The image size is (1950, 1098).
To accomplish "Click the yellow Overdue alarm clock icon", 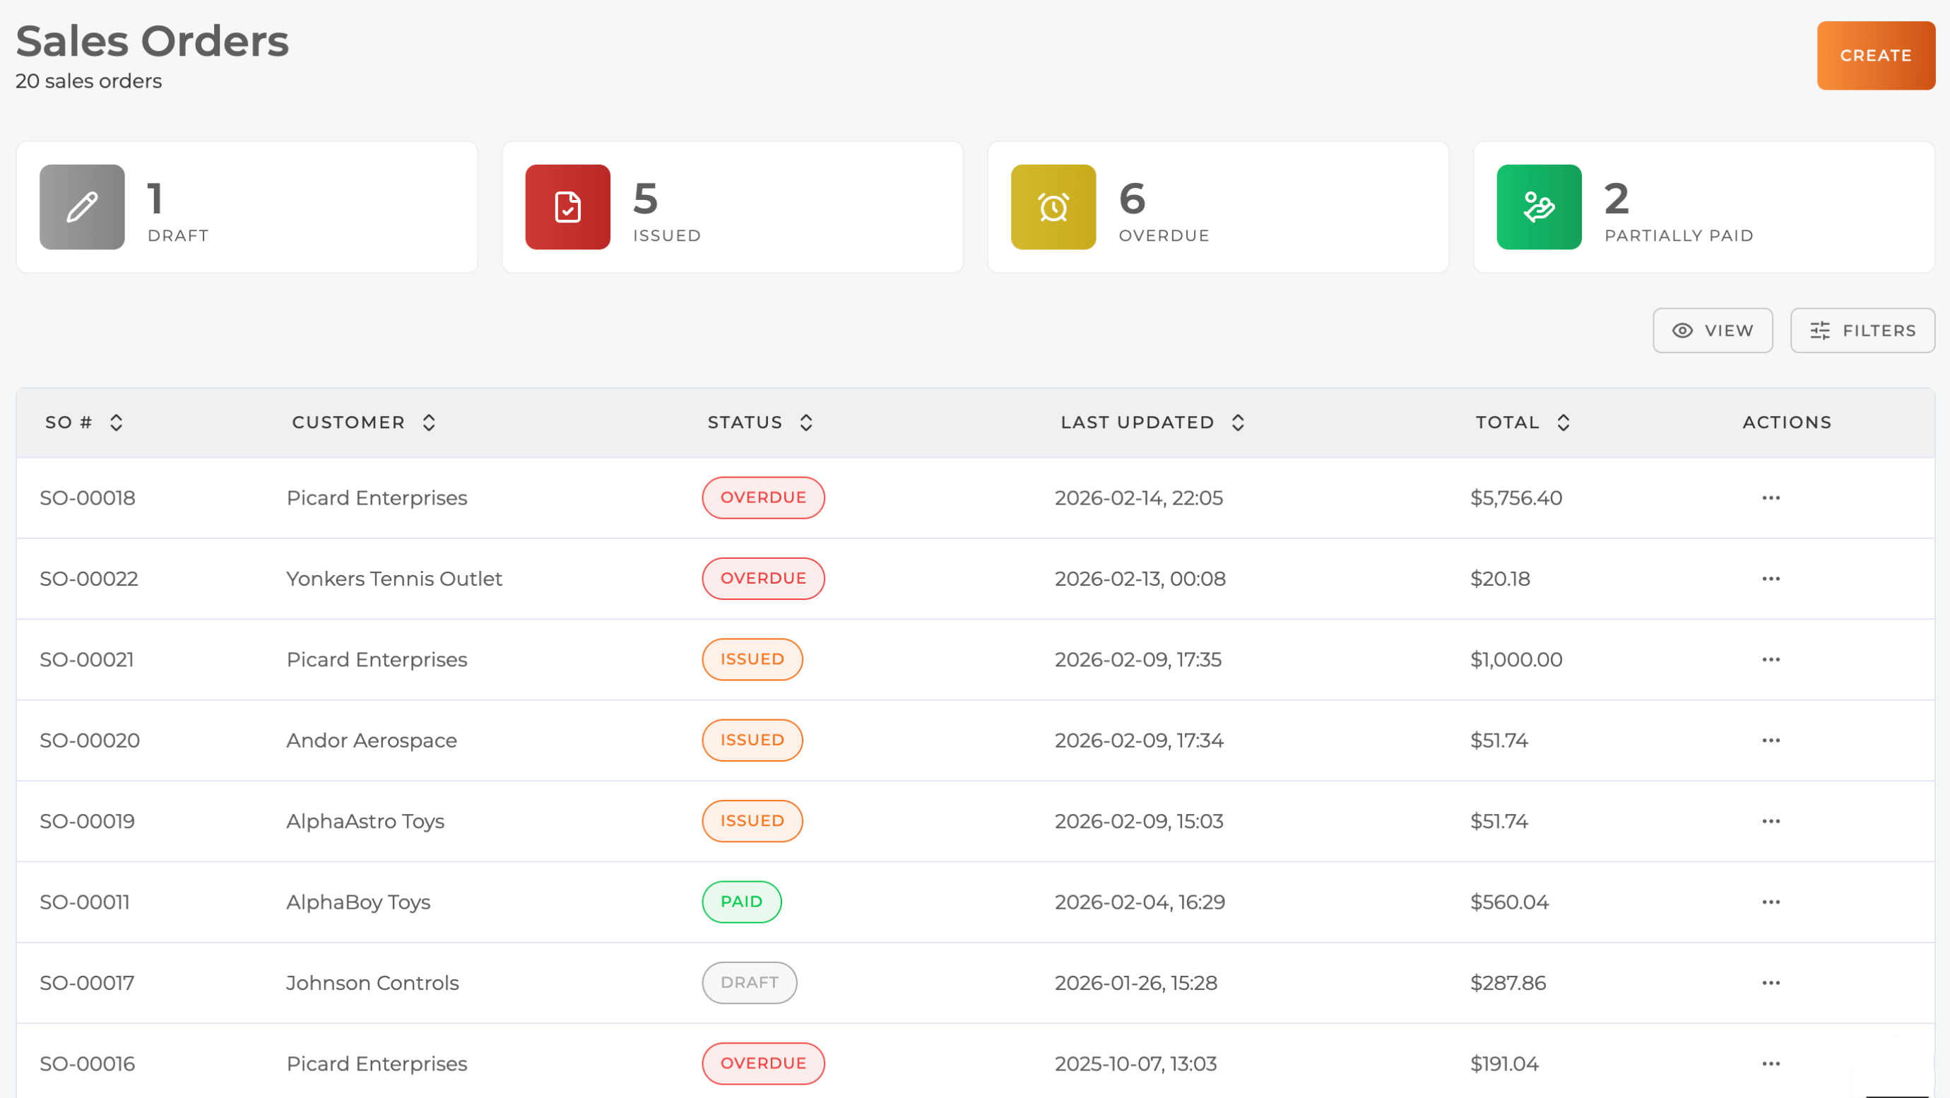I will click(x=1053, y=207).
